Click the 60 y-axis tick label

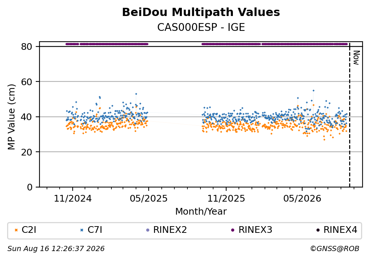pos(27,82)
